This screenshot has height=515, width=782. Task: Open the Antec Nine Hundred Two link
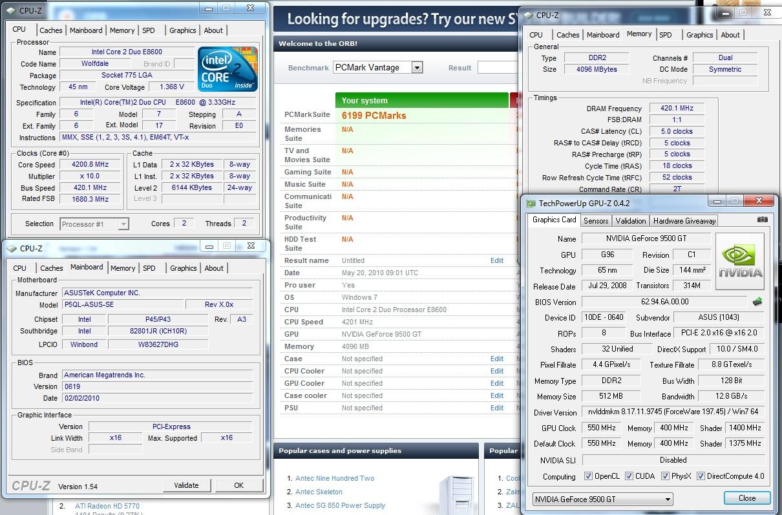pos(335,478)
